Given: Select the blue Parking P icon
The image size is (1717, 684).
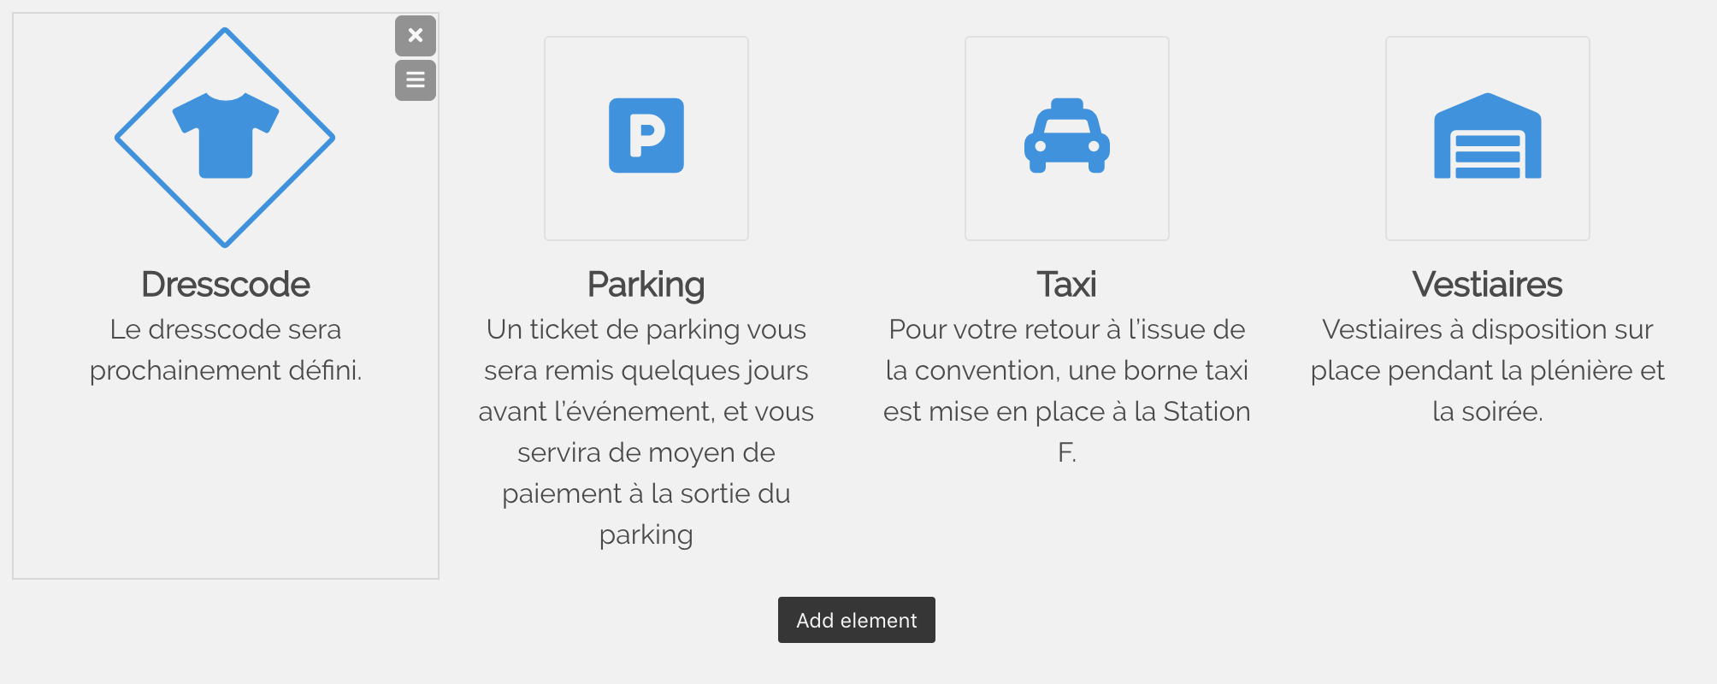Looking at the screenshot, I should tap(646, 136).
